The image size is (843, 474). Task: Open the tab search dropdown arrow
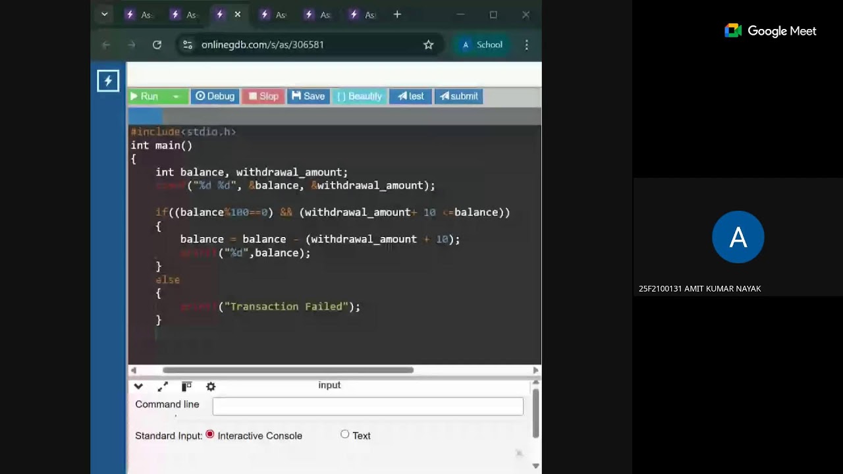[x=104, y=14]
